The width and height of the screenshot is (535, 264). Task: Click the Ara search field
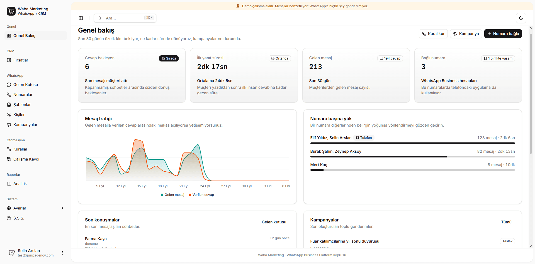pos(125,18)
